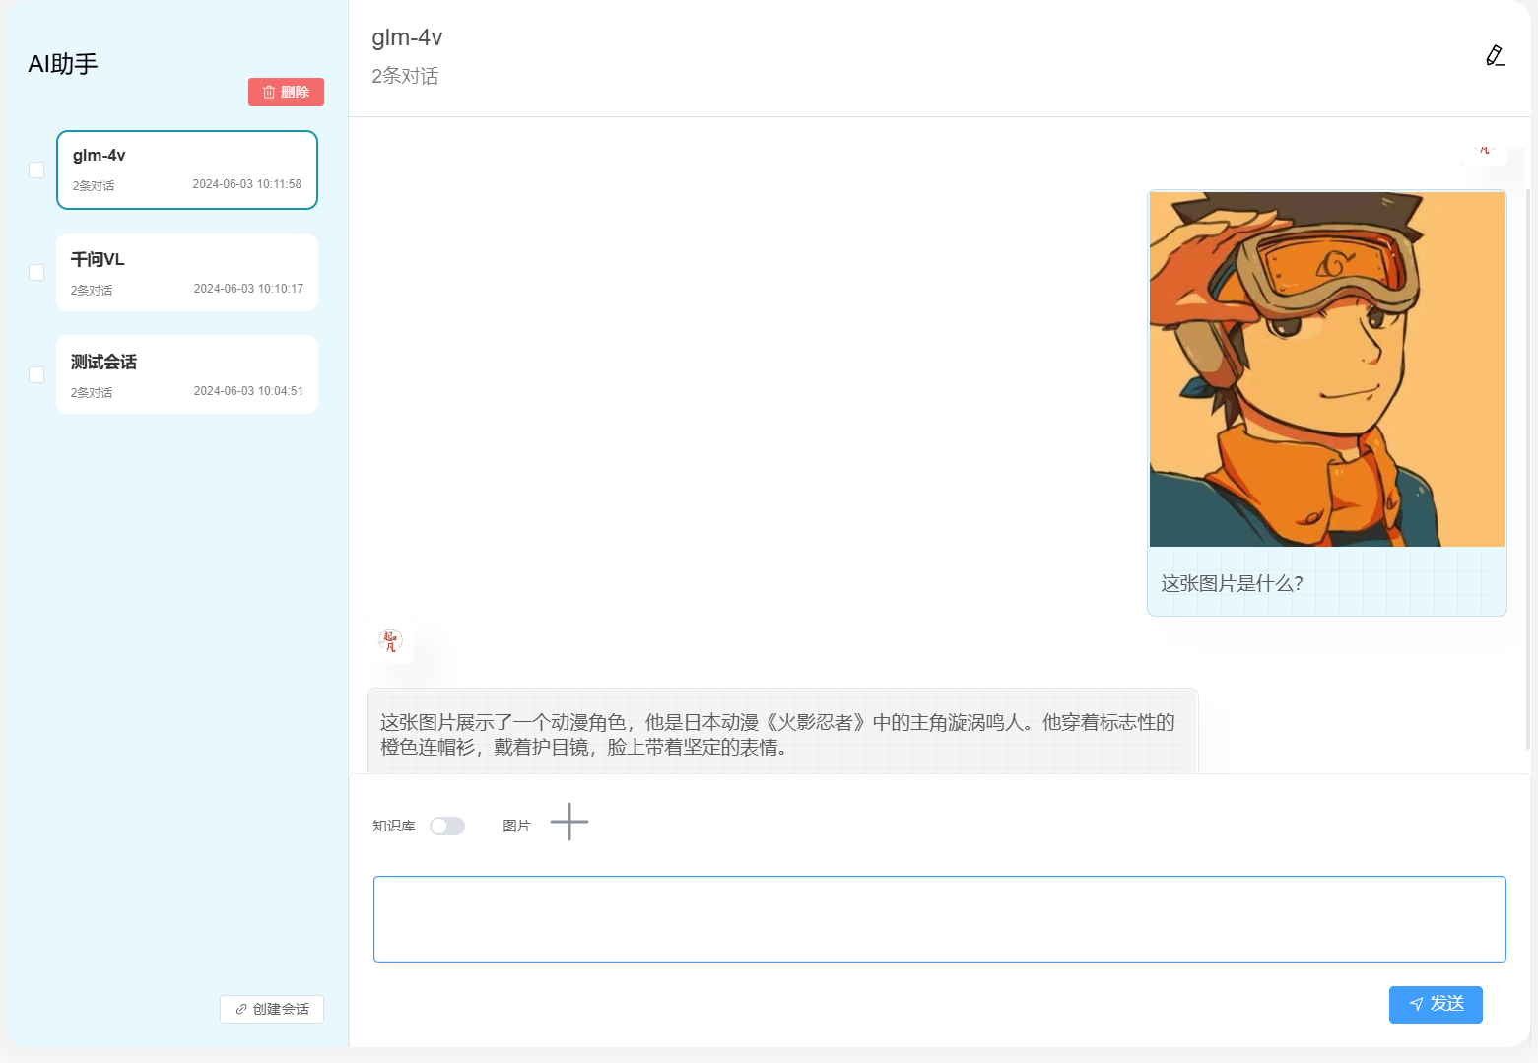
Task: Click the red 删除 delete button
Action: pos(286,92)
